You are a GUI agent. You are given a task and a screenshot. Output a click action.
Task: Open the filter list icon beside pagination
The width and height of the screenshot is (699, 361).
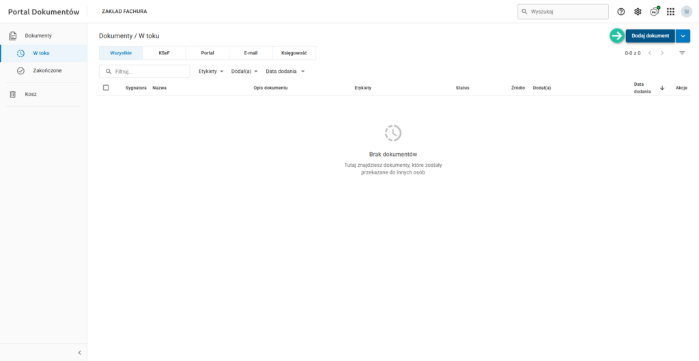682,53
